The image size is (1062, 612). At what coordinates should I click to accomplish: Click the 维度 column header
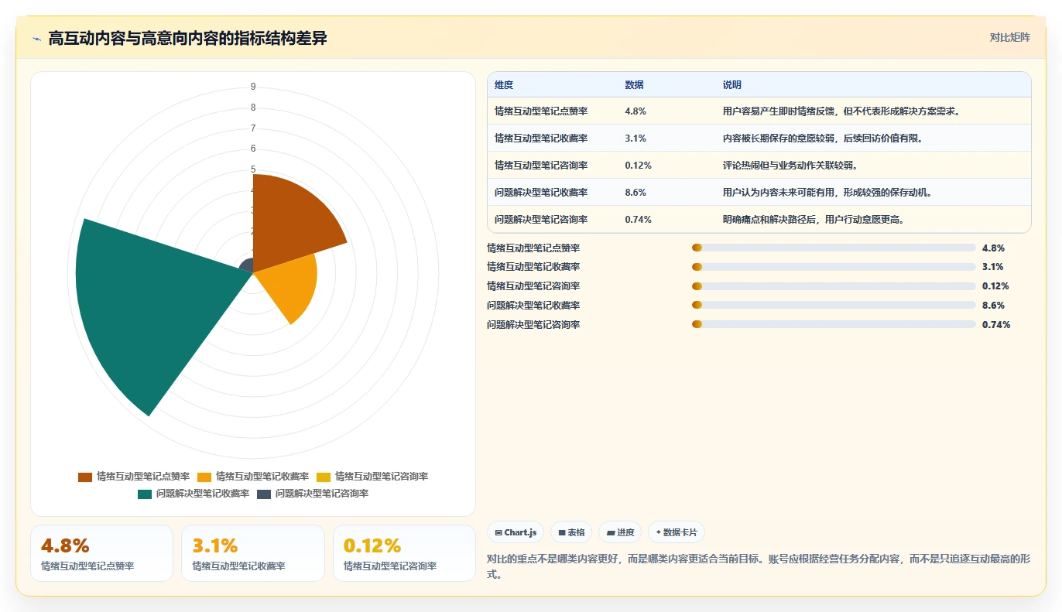pos(504,85)
